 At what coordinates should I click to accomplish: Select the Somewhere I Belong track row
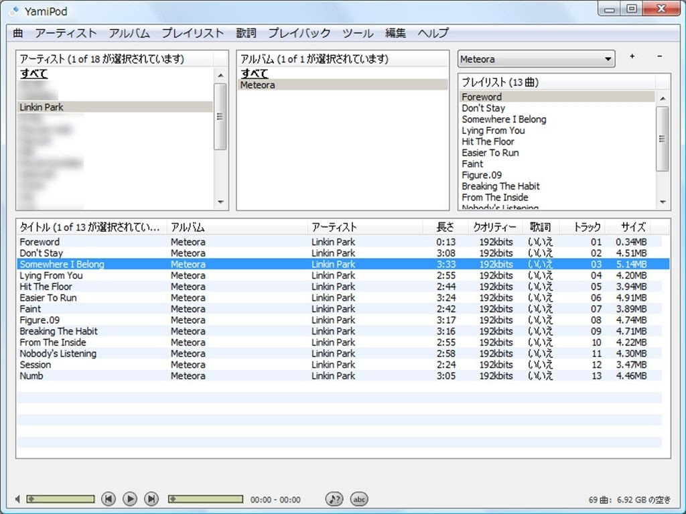coord(343,264)
